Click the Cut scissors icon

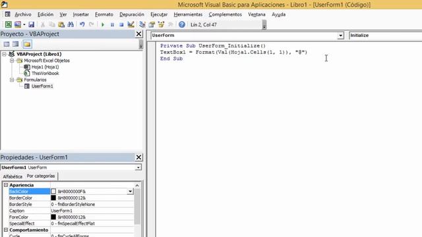coord(42,24)
